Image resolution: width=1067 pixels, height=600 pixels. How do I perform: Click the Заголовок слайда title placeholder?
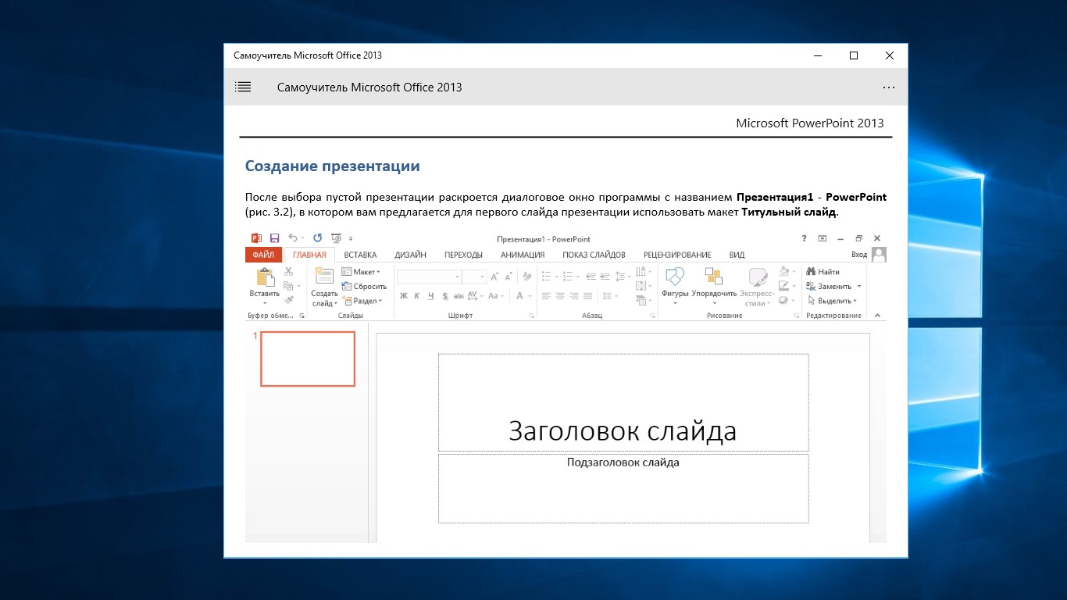click(x=623, y=402)
